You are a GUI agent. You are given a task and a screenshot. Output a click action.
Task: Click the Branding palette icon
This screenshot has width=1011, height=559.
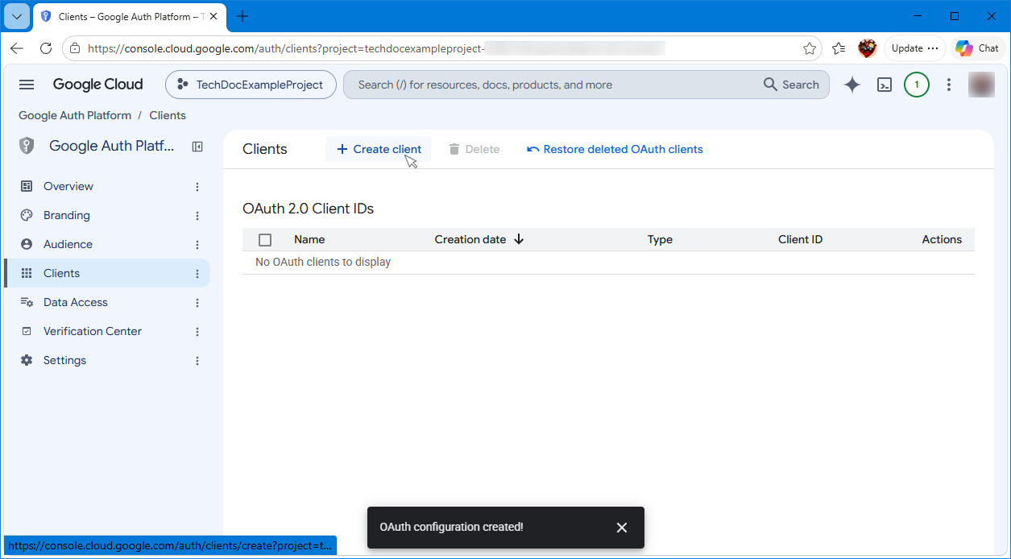point(27,215)
